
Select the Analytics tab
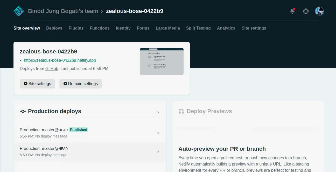tap(226, 28)
